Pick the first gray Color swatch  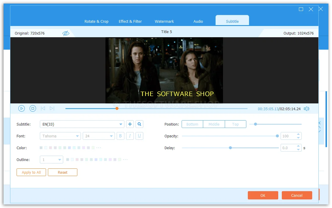pyautogui.click(x=41, y=148)
